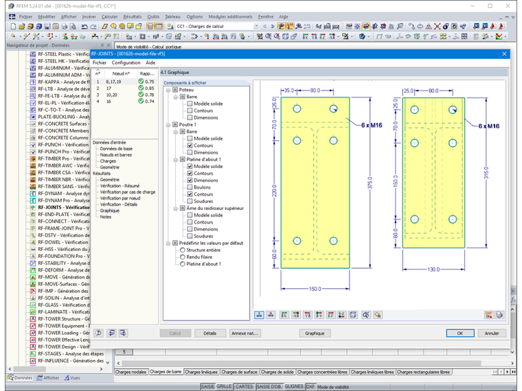Open the Configuration menu in RF-JOINTS dialog
Viewport: 522px width, 391px height.
[x=126, y=62]
